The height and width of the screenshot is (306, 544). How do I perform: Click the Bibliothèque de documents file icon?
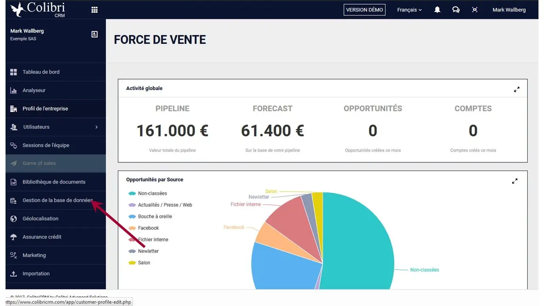pyautogui.click(x=14, y=182)
